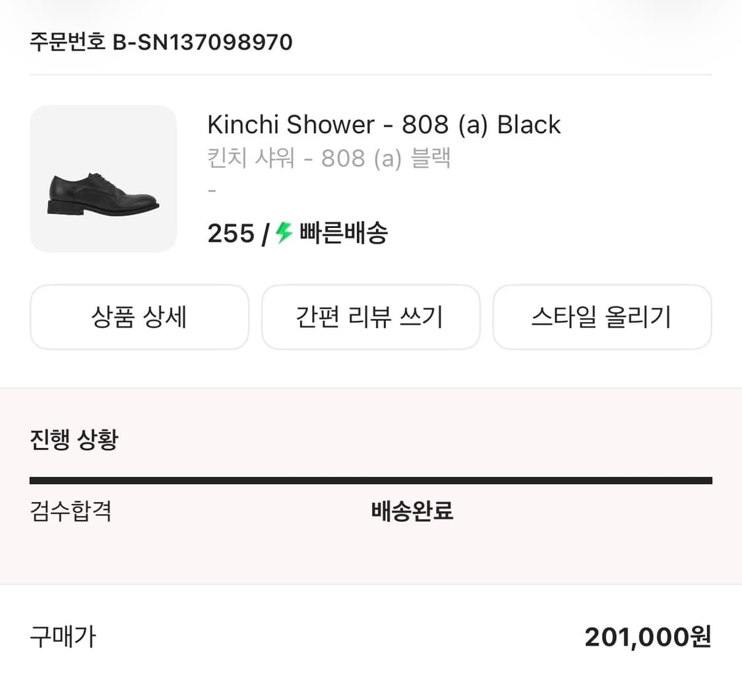742x676 pixels.
Task: Select the 스타일 올리기 button
Action: 602,317
